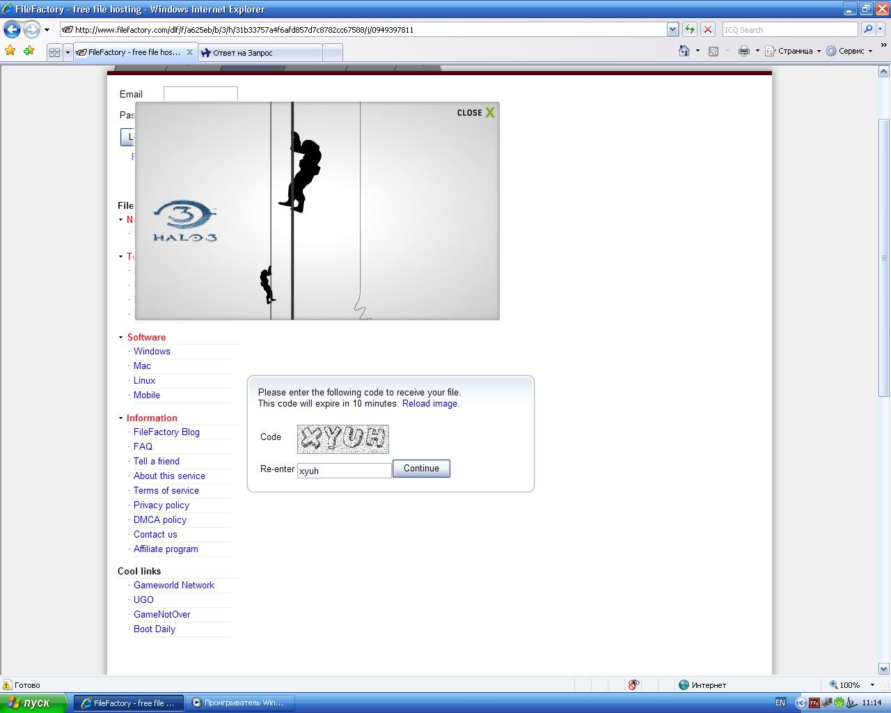891x713 pixels.
Task: Click the Refresh page icon
Action: [689, 29]
